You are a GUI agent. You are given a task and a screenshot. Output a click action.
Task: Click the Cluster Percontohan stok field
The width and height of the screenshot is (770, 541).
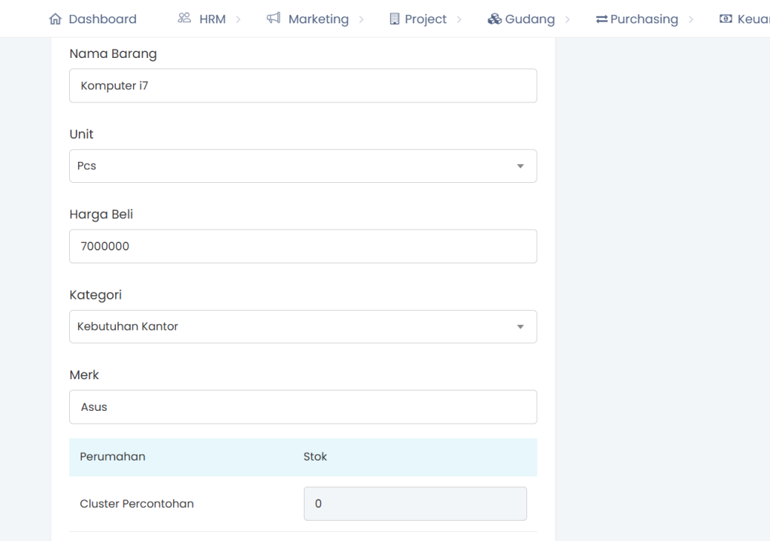tap(414, 503)
